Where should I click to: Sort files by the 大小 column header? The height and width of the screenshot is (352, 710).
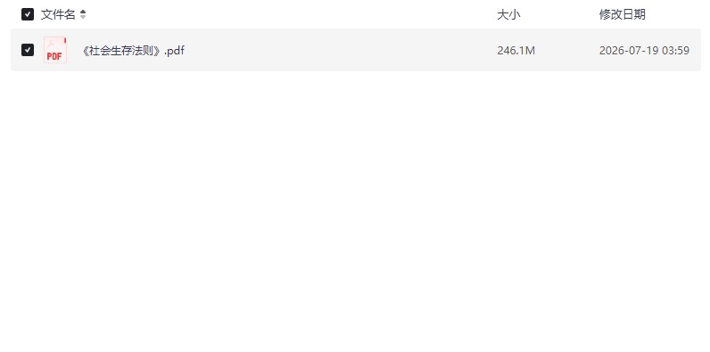pos(508,14)
